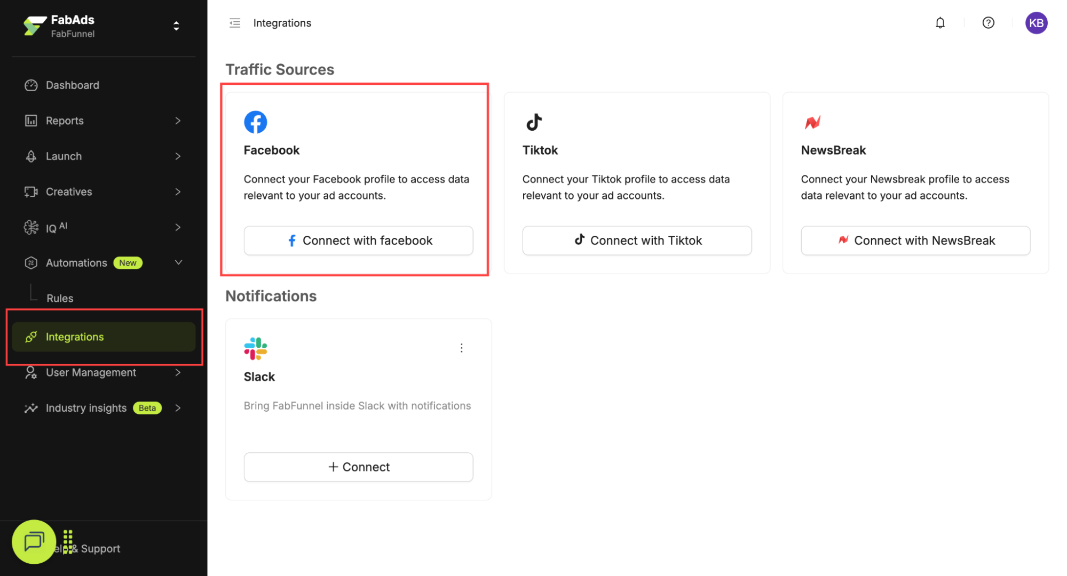This screenshot has height=576, width=1067.
Task: Click the Slack logo icon
Action: [x=256, y=348]
